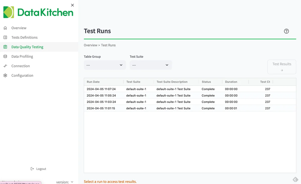Select the run dated 2024-04-05 11:07:24
This screenshot has width=301, height=184.
101,89
